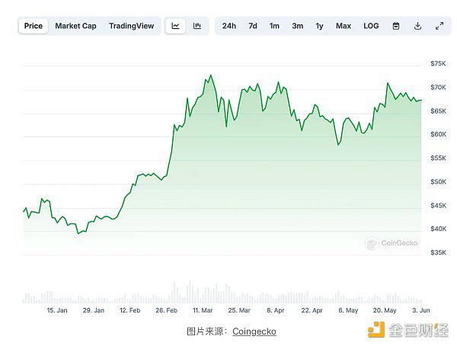Toggle LOG scale on chart
Image resolution: width=457 pixels, height=346 pixels.
coord(371,26)
